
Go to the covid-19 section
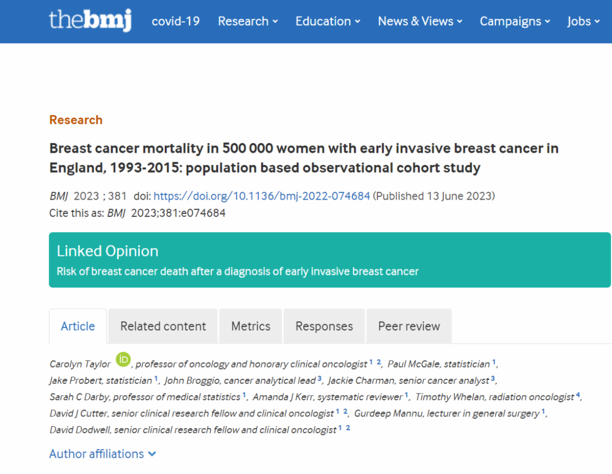point(176,21)
